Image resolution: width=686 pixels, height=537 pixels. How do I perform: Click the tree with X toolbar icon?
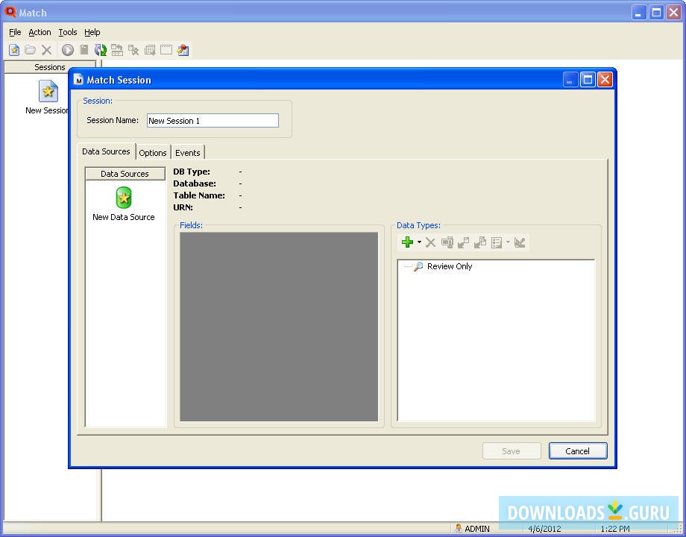pyautogui.click(x=133, y=50)
